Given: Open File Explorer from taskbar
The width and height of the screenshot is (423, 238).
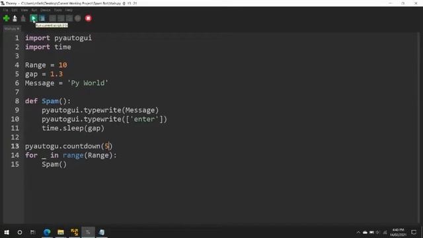Looking at the screenshot, I should (x=61, y=232).
